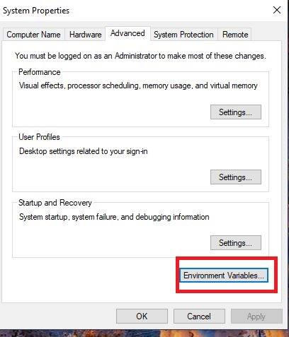Close the System Properties window
Viewport: 289px width, 337px height.
click(277, 10)
